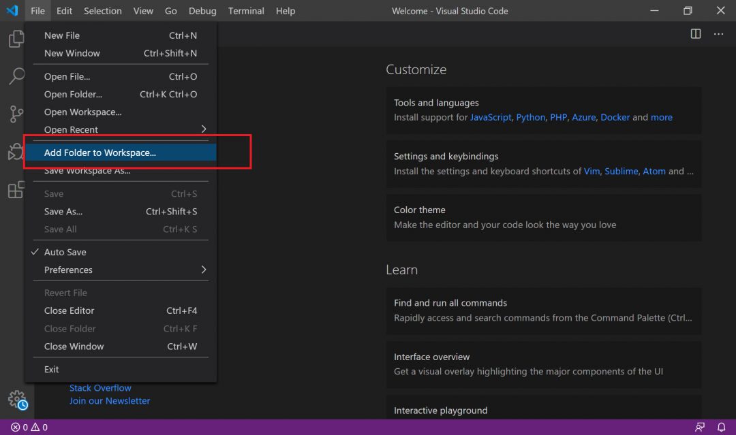736x435 pixels.
Task: Click the Split Editor icon
Action: (694, 33)
